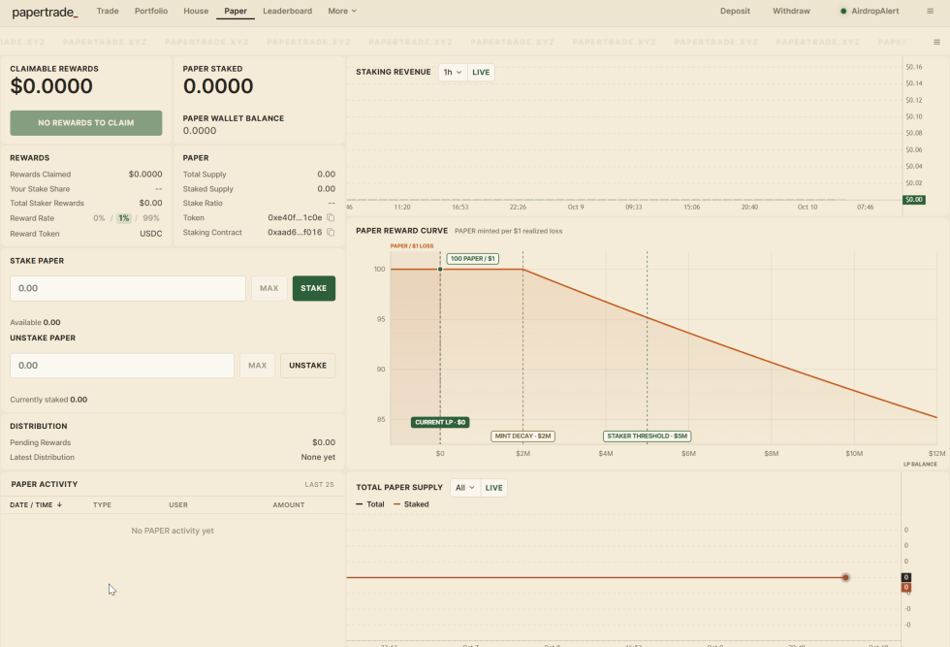
Task: Toggle the Total series legend
Action: [370, 504]
